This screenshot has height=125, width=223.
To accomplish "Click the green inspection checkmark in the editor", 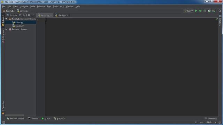I will click(x=217, y=19).
